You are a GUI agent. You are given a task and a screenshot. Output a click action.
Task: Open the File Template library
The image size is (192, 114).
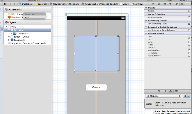tap(159, 91)
